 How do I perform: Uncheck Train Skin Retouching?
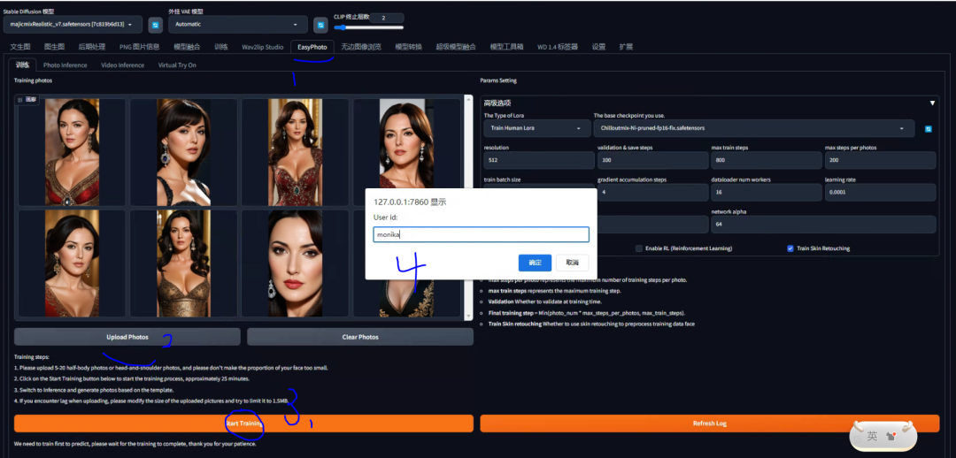790,248
